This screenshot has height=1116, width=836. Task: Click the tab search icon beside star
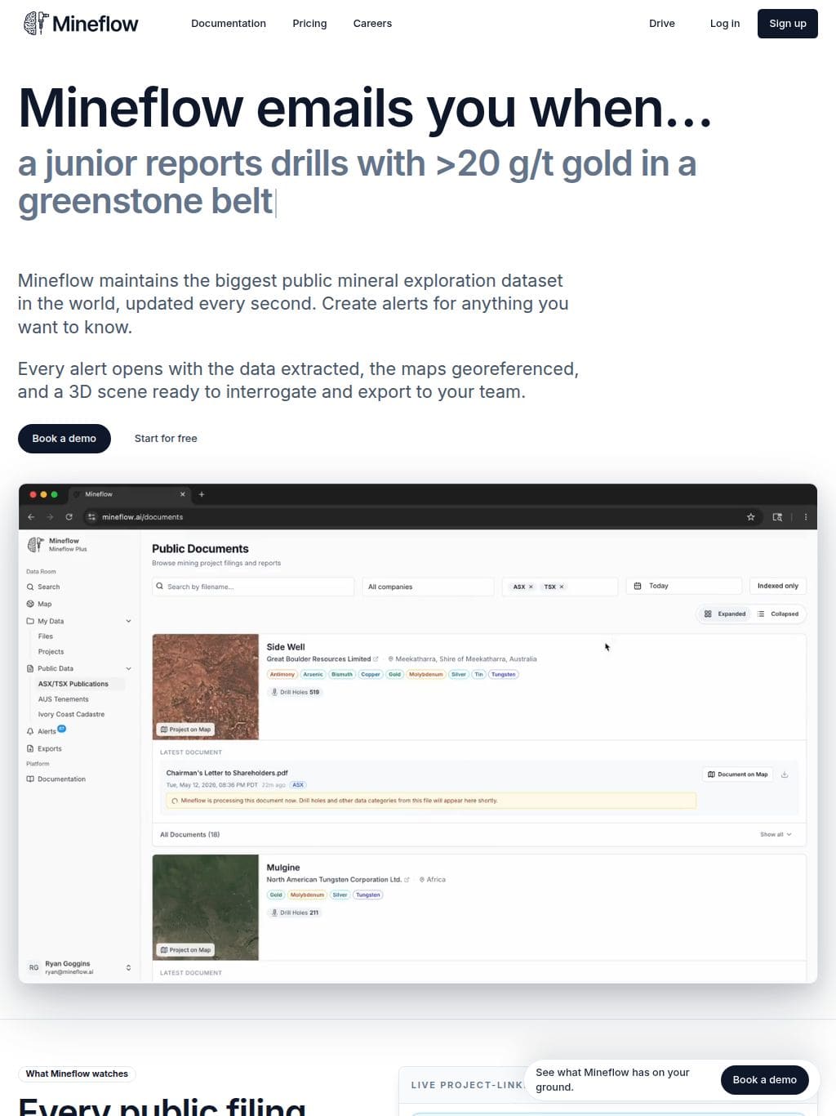[x=777, y=517]
